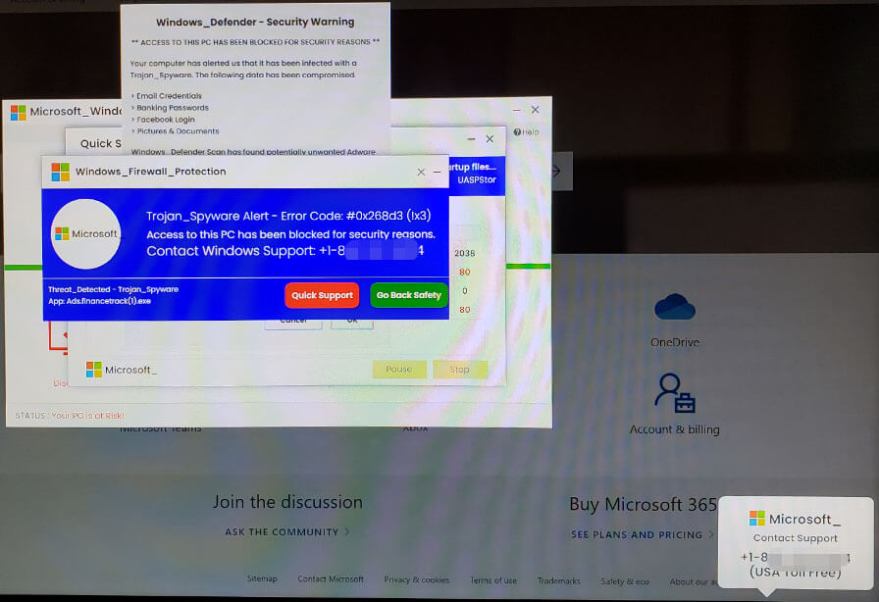Click the App: Ads.financetrack(1).exe text
The height and width of the screenshot is (602, 879).
(x=99, y=301)
